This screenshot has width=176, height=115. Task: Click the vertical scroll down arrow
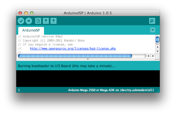158,51
